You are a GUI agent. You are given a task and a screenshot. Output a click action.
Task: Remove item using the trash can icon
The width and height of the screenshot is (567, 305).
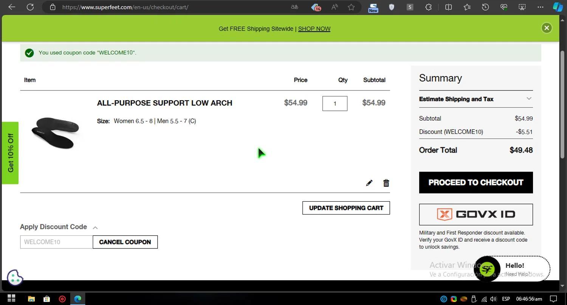click(x=386, y=183)
